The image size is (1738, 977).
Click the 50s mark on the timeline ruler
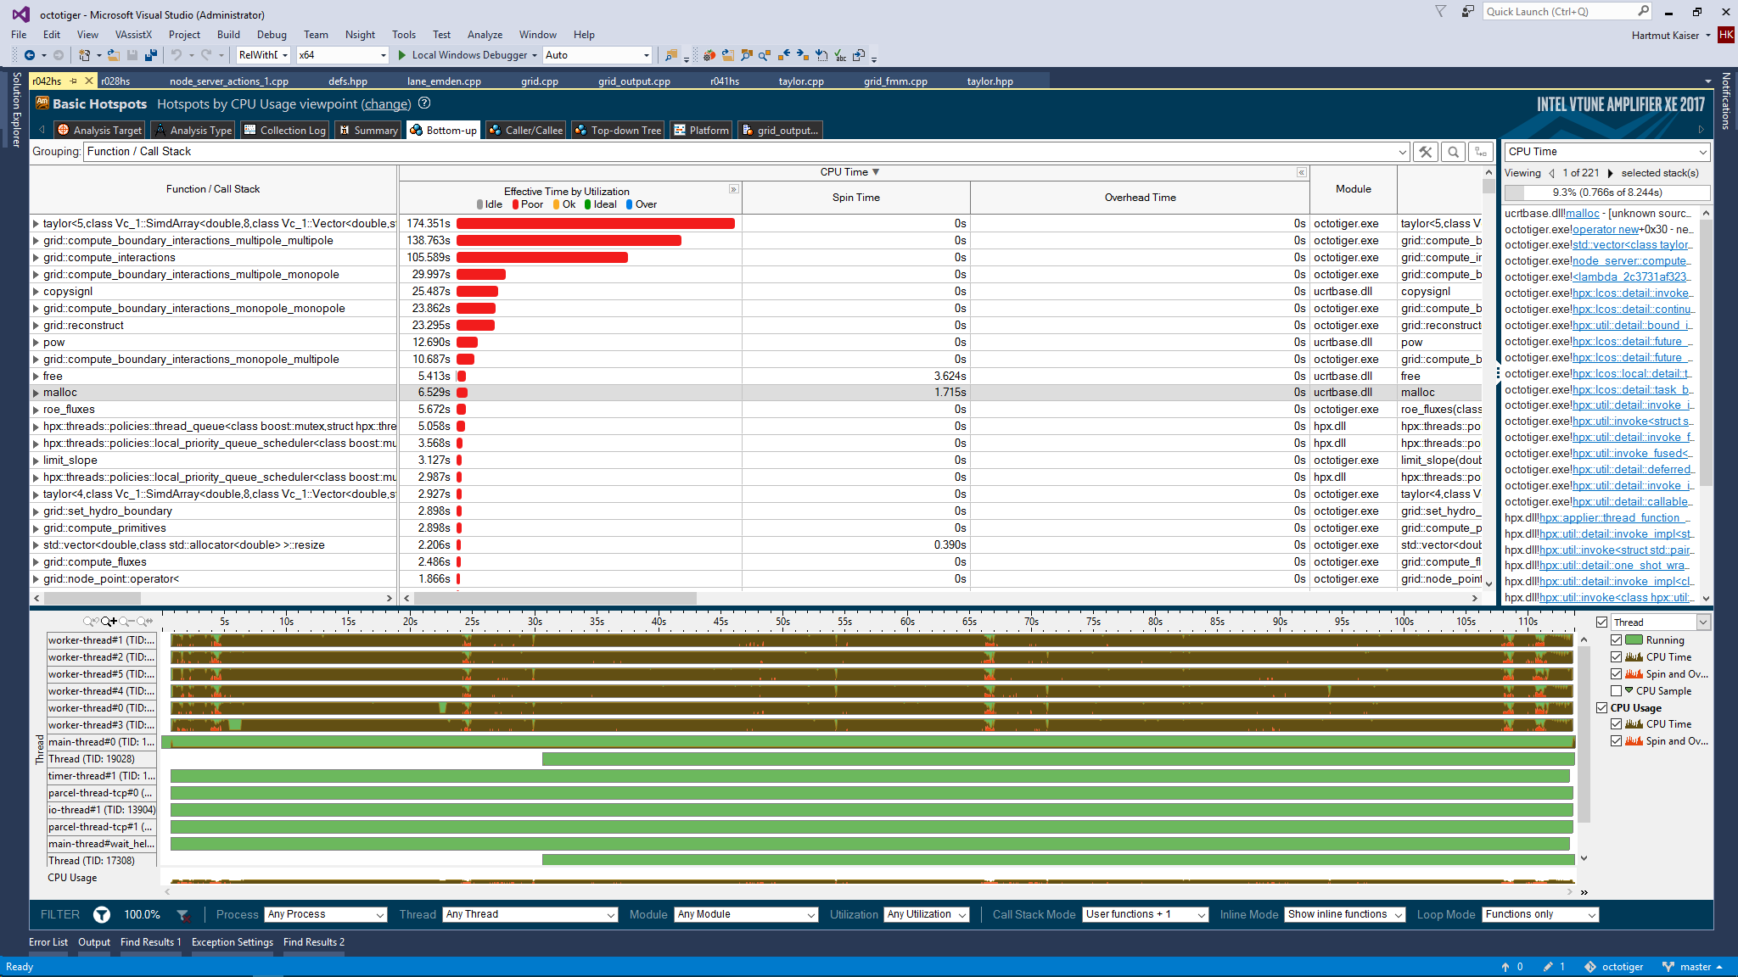[783, 622]
